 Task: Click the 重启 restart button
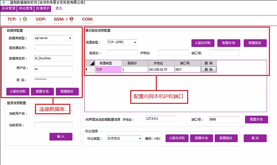(255, 138)
